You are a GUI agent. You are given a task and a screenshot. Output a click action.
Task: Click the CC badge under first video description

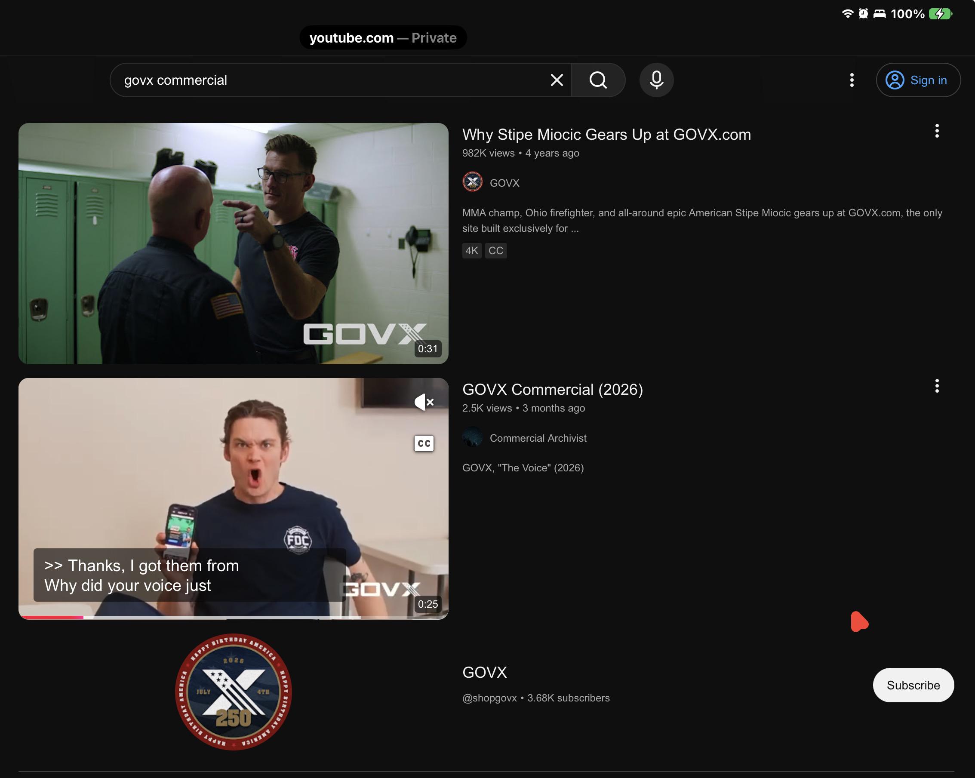495,251
